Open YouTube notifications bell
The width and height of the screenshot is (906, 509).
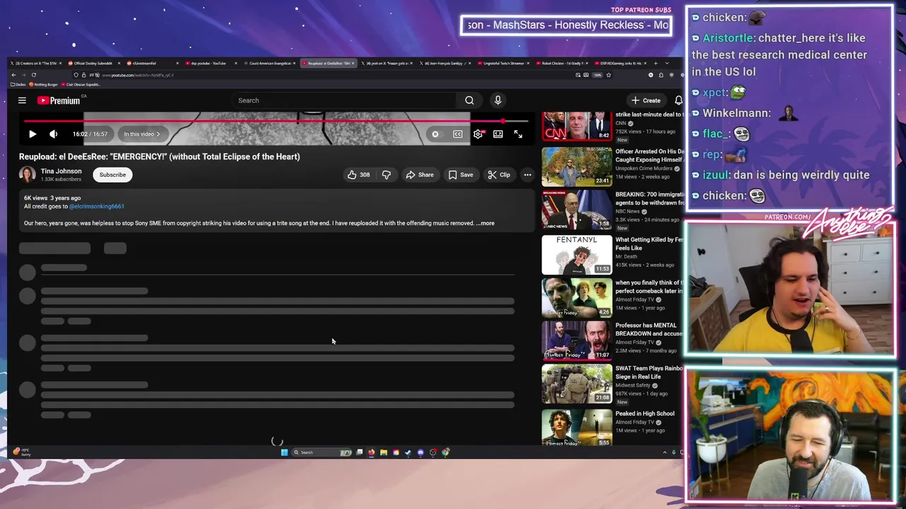(678, 100)
